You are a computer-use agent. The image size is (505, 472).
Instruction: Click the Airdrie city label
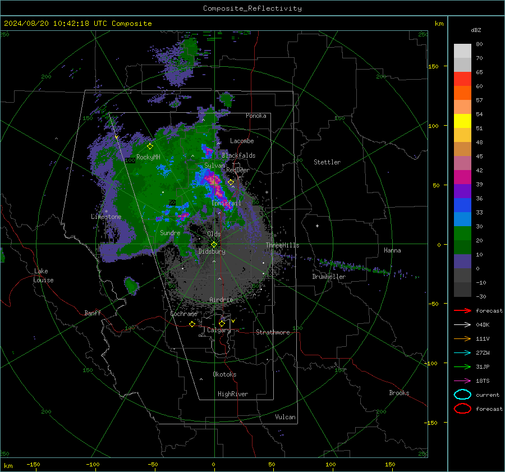click(x=221, y=300)
